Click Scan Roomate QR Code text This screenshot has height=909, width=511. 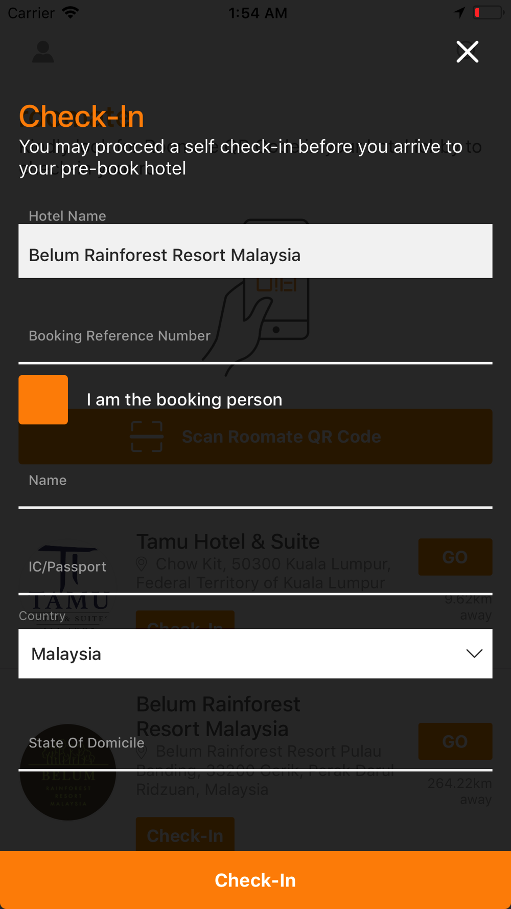pyautogui.click(x=282, y=437)
